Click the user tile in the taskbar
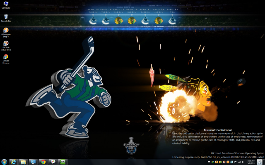 point(260,162)
